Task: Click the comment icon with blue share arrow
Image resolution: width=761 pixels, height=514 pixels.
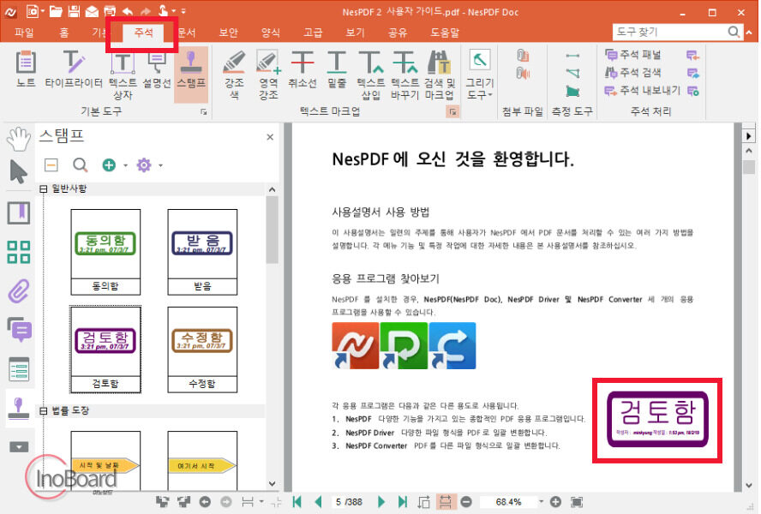Action: (693, 74)
